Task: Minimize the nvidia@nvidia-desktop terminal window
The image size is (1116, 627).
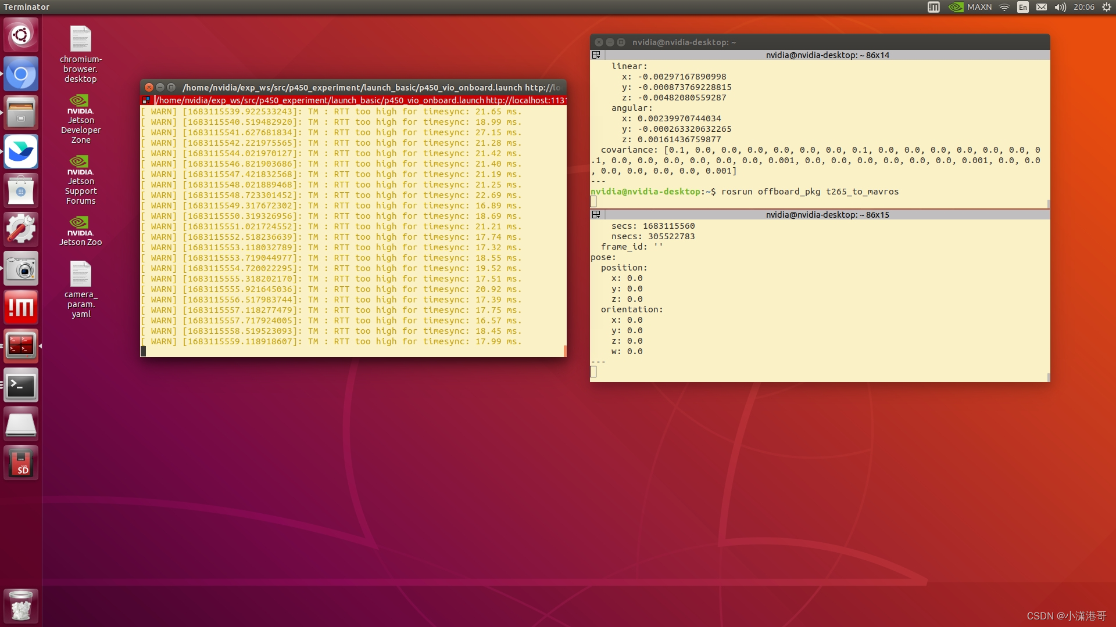Action: tap(610, 42)
